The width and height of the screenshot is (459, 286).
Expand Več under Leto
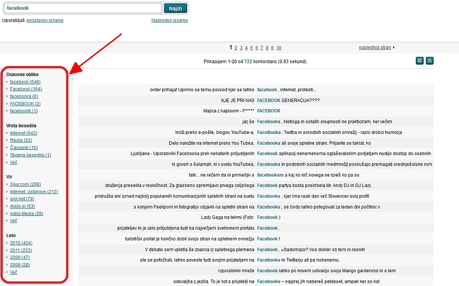coord(13,272)
